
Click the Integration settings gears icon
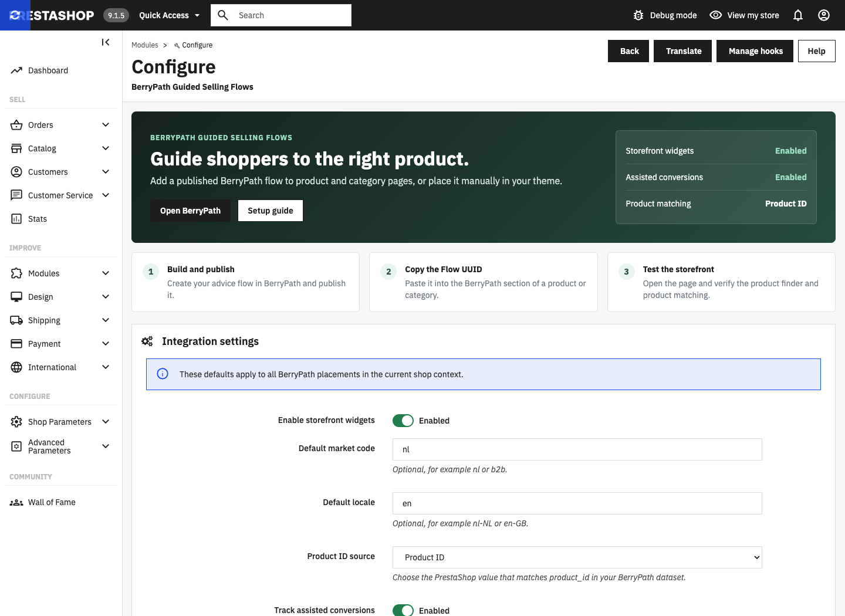[147, 341]
